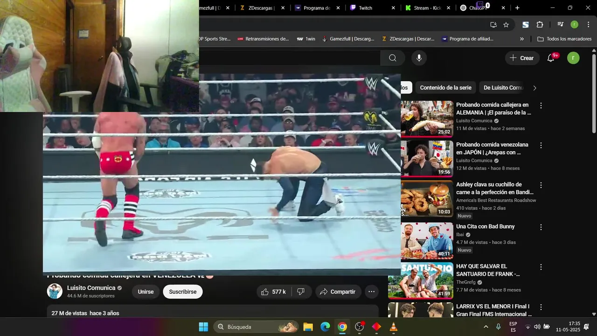Bookmark this page with the star icon
Viewport: 597px width, 336px height.
click(506, 25)
